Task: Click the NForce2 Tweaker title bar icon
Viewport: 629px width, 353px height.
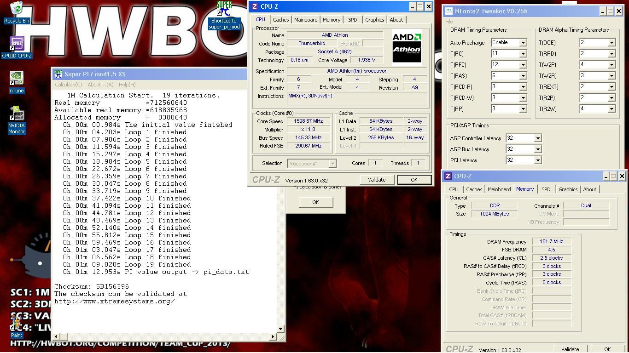Action: (x=448, y=11)
